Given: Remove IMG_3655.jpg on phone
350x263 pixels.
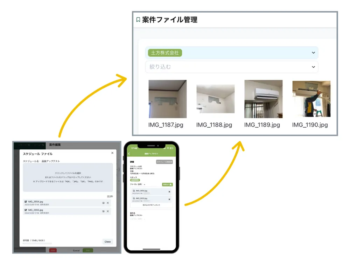Looking at the screenshot, I should (169, 199).
